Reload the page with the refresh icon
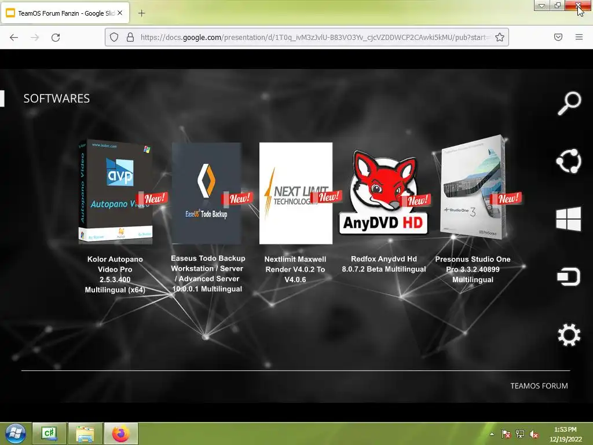The height and width of the screenshot is (445, 593). 56,38
